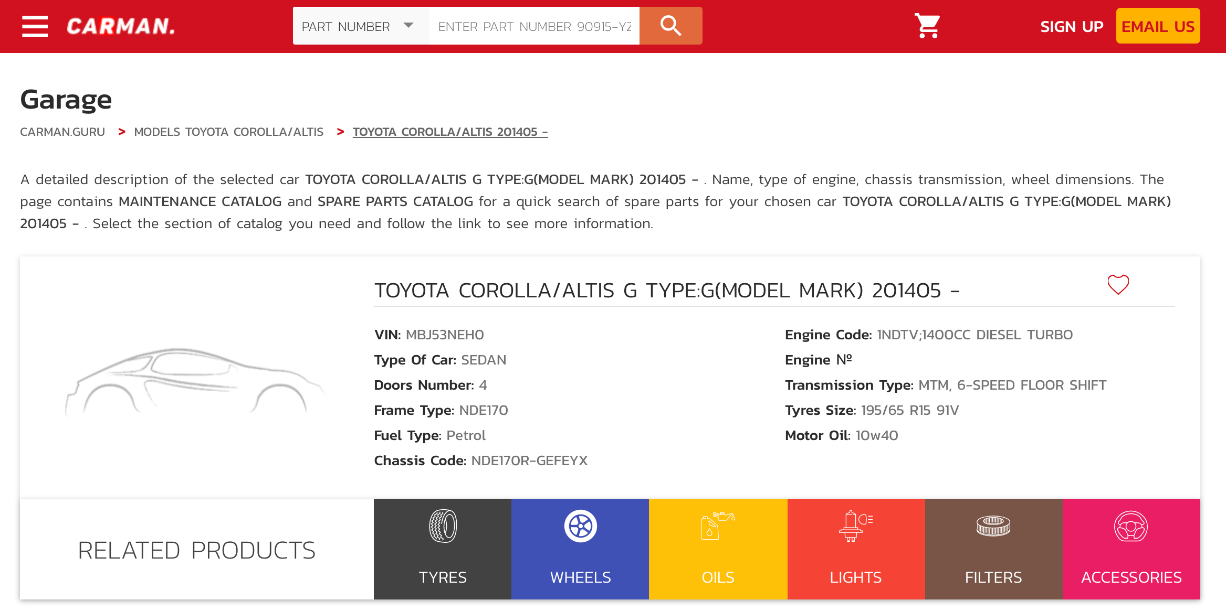This screenshot has width=1226, height=611.
Task: Open the shopping cart
Action: [x=927, y=26]
